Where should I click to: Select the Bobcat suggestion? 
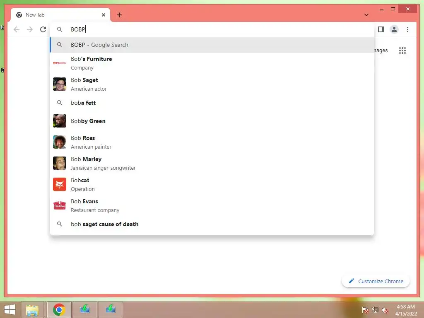tap(212, 184)
